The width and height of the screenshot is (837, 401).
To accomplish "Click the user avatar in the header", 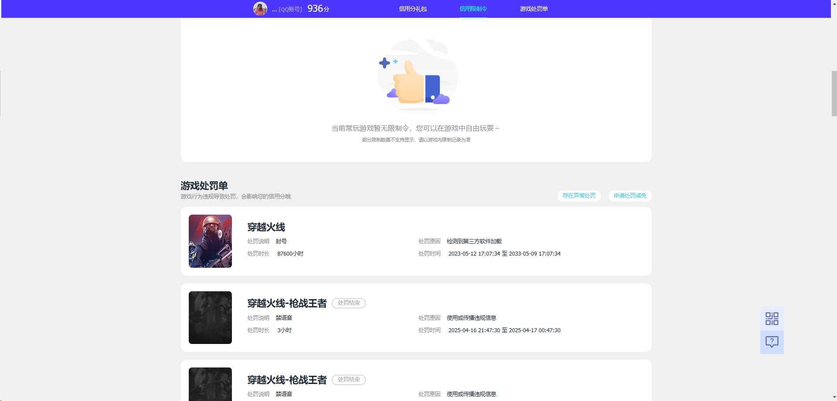I will (260, 9).
